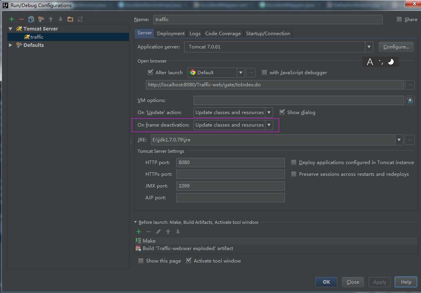The height and width of the screenshot is (293, 421).
Task: Create new folder icon in left toolbar
Action: (70, 19)
